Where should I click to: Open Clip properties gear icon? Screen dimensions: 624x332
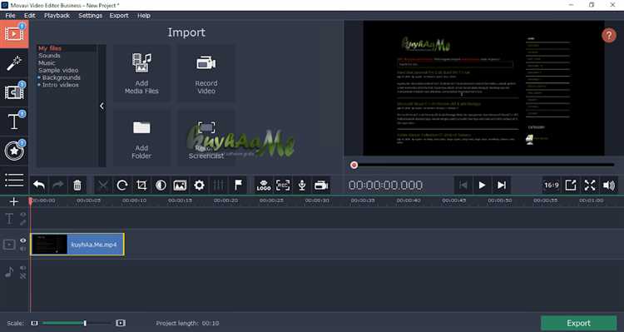[199, 185]
